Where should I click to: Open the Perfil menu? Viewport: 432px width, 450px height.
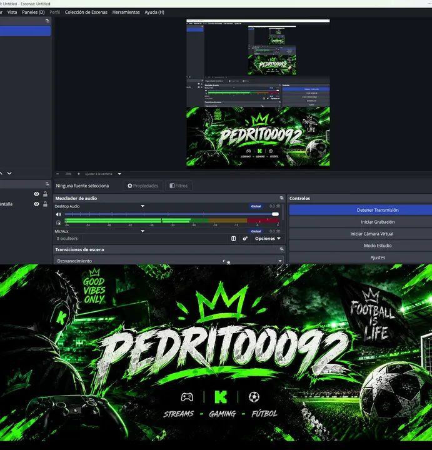(x=54, y=12)
